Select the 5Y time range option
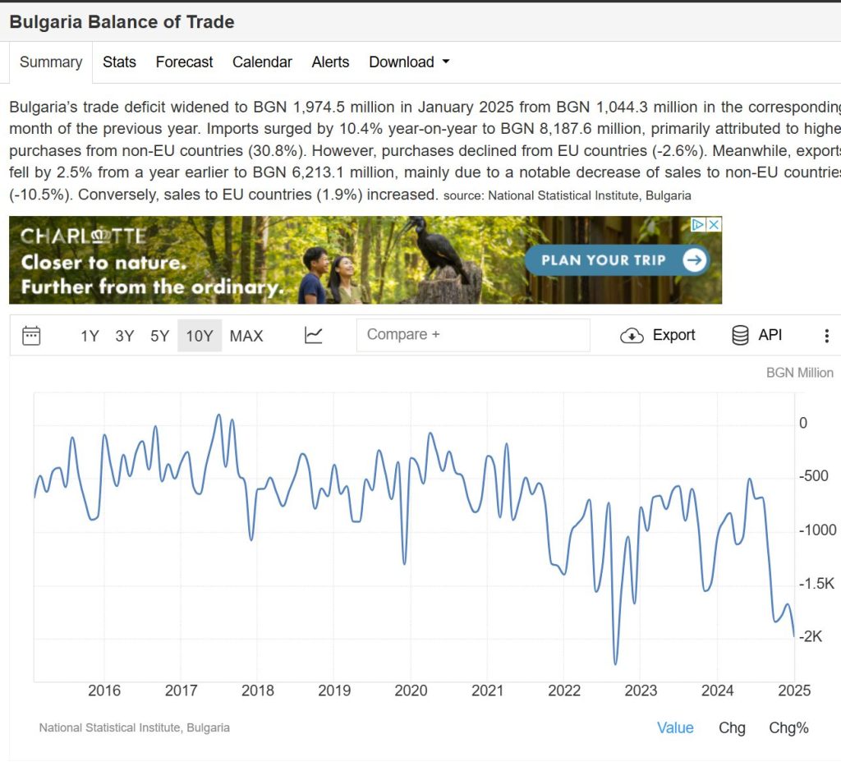The height and width of the screenshot is (780, 841). coord(159,336)
